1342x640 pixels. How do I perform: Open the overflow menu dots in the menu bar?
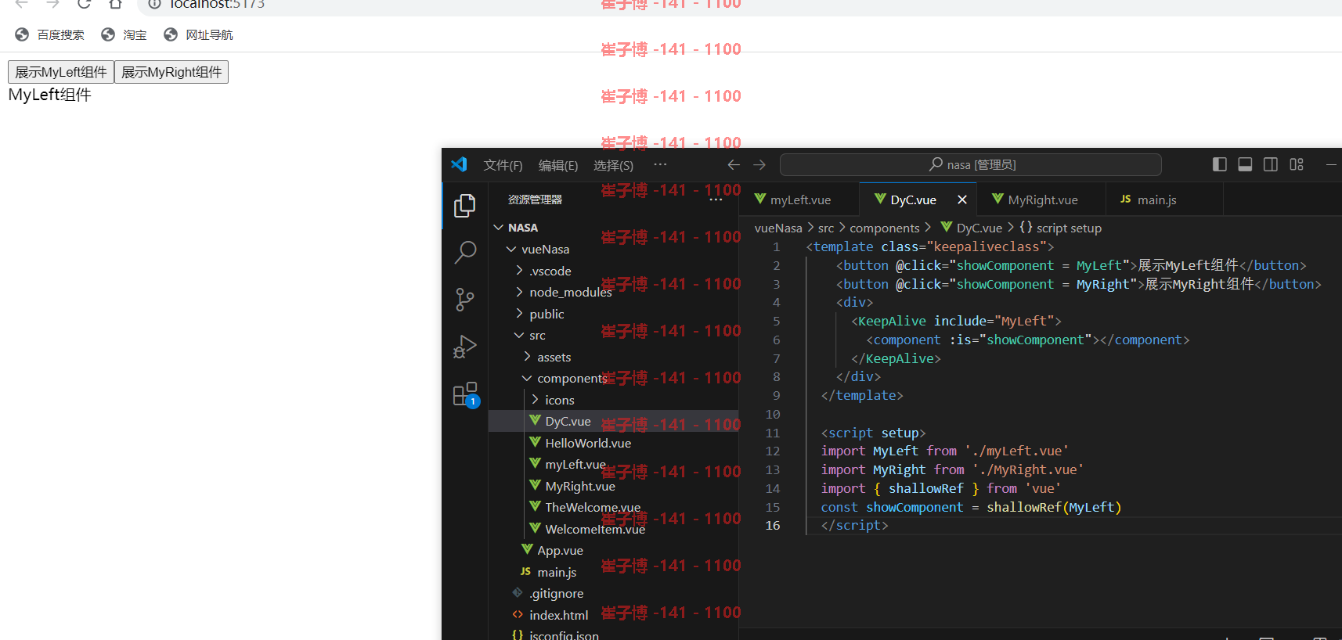pos(660,164)
